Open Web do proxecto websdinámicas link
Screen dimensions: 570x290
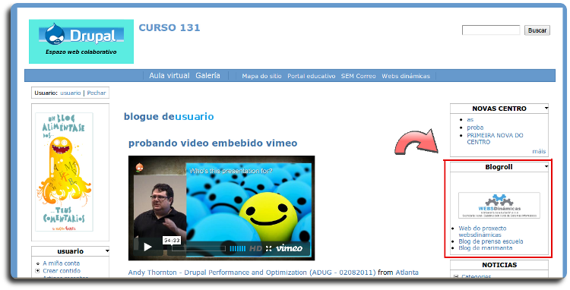click(483, 232)
